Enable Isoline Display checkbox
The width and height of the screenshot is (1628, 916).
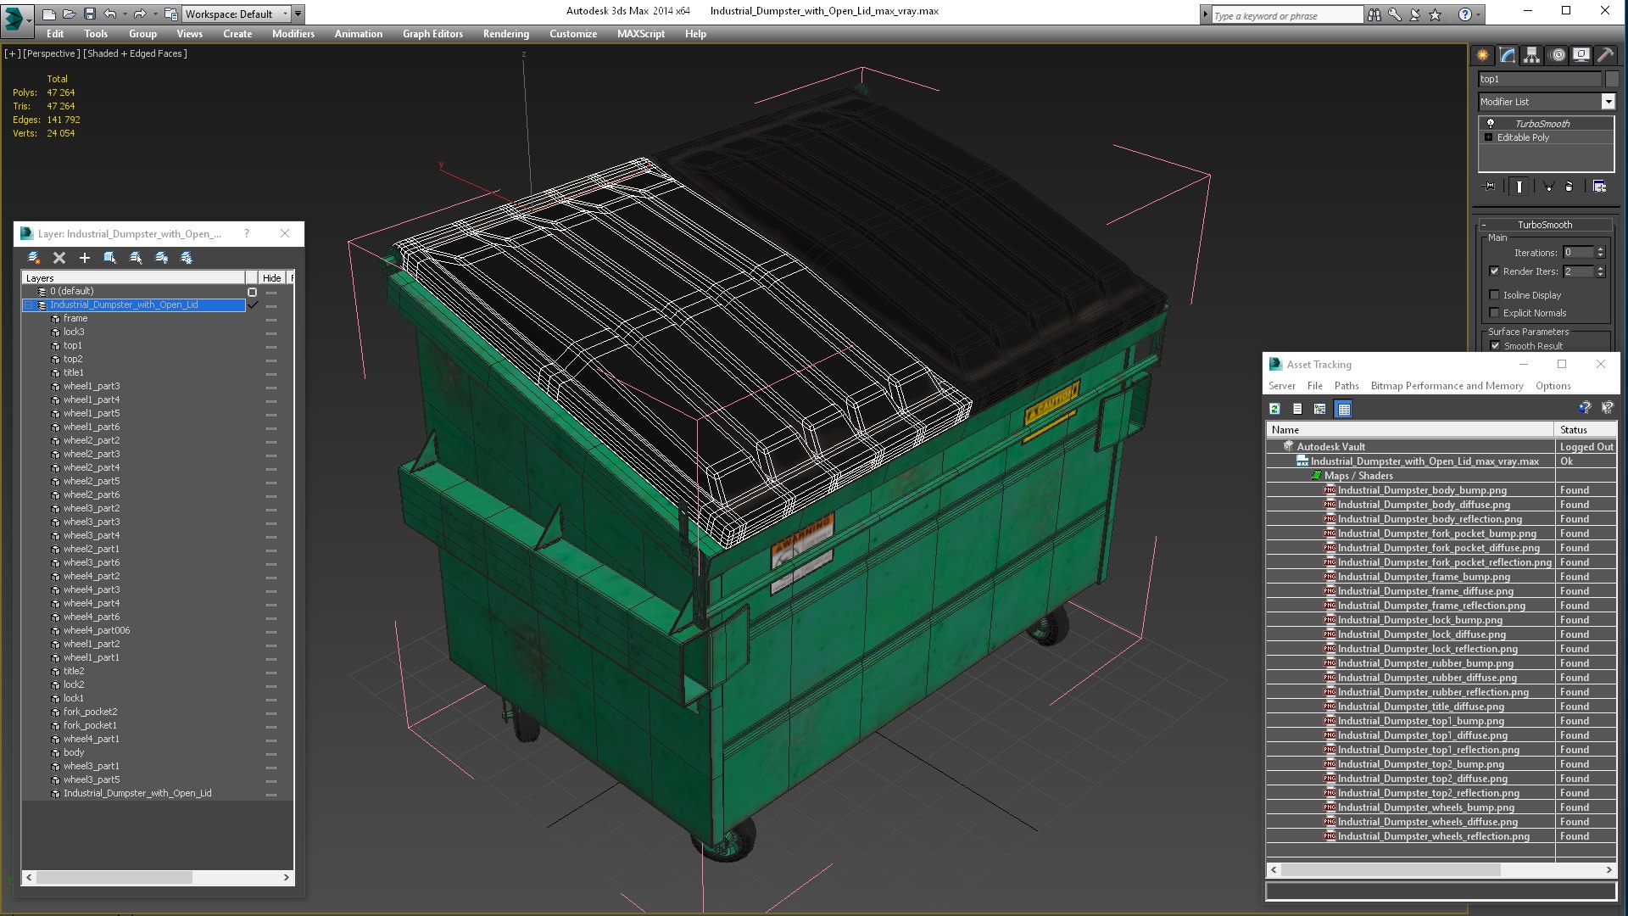(1494, 295)
